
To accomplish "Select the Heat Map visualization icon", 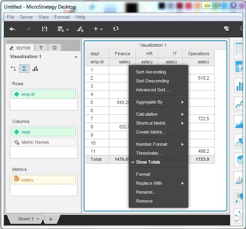I will (239, 66).
